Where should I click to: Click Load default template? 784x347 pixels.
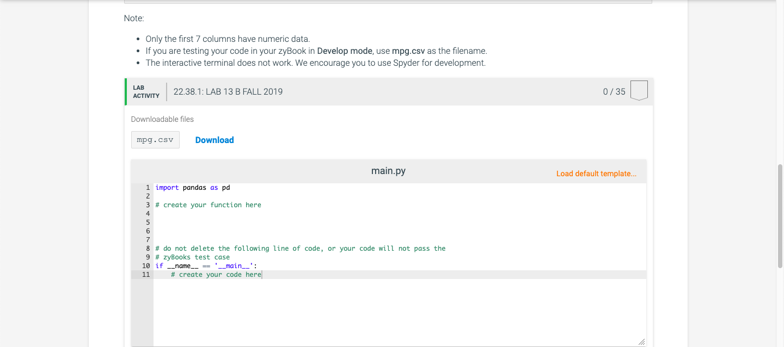point(596,173)
